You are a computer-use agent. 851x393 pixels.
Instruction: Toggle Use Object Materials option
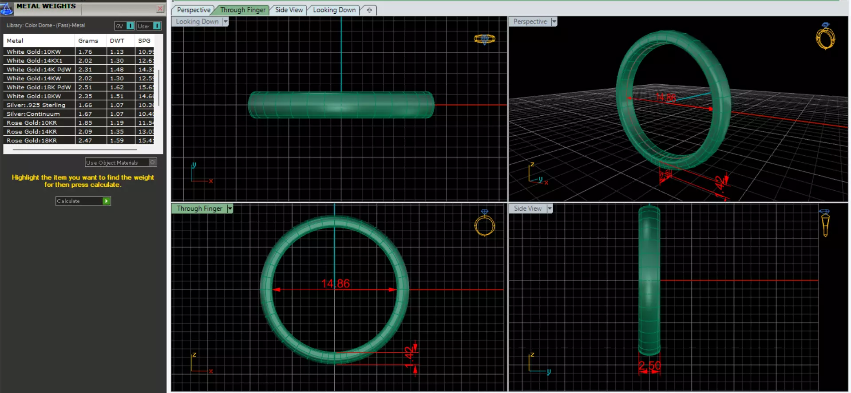(x=121, y=162)
